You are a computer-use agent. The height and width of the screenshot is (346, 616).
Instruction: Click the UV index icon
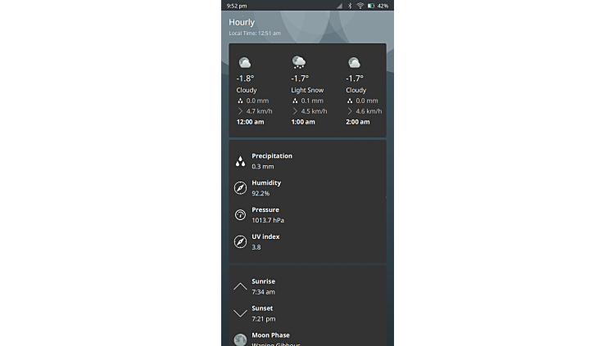(x=240, y=242)
